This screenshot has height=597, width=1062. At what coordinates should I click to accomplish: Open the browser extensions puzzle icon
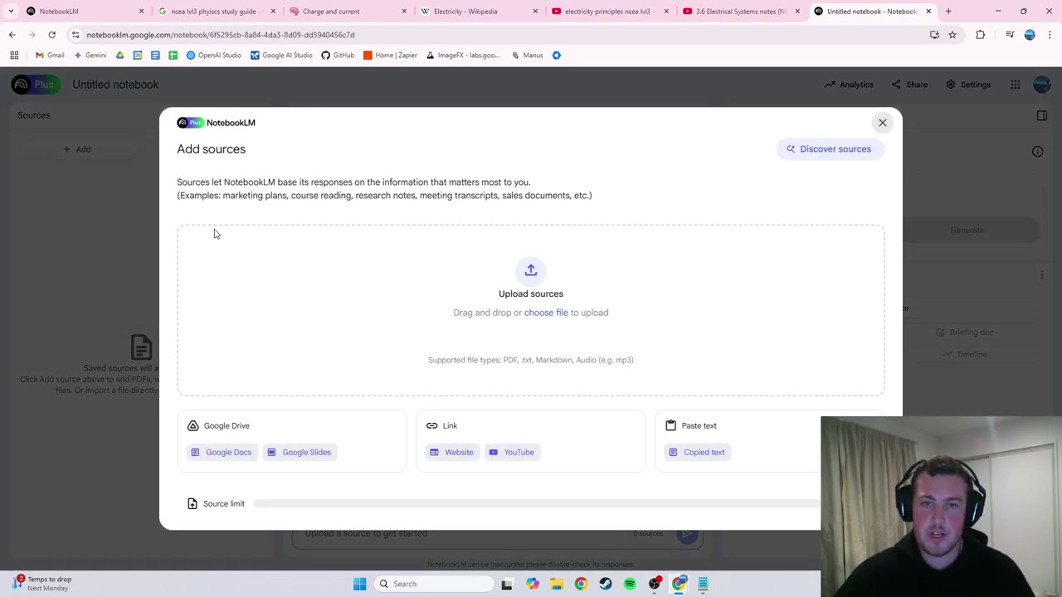[x=981, y=35]
